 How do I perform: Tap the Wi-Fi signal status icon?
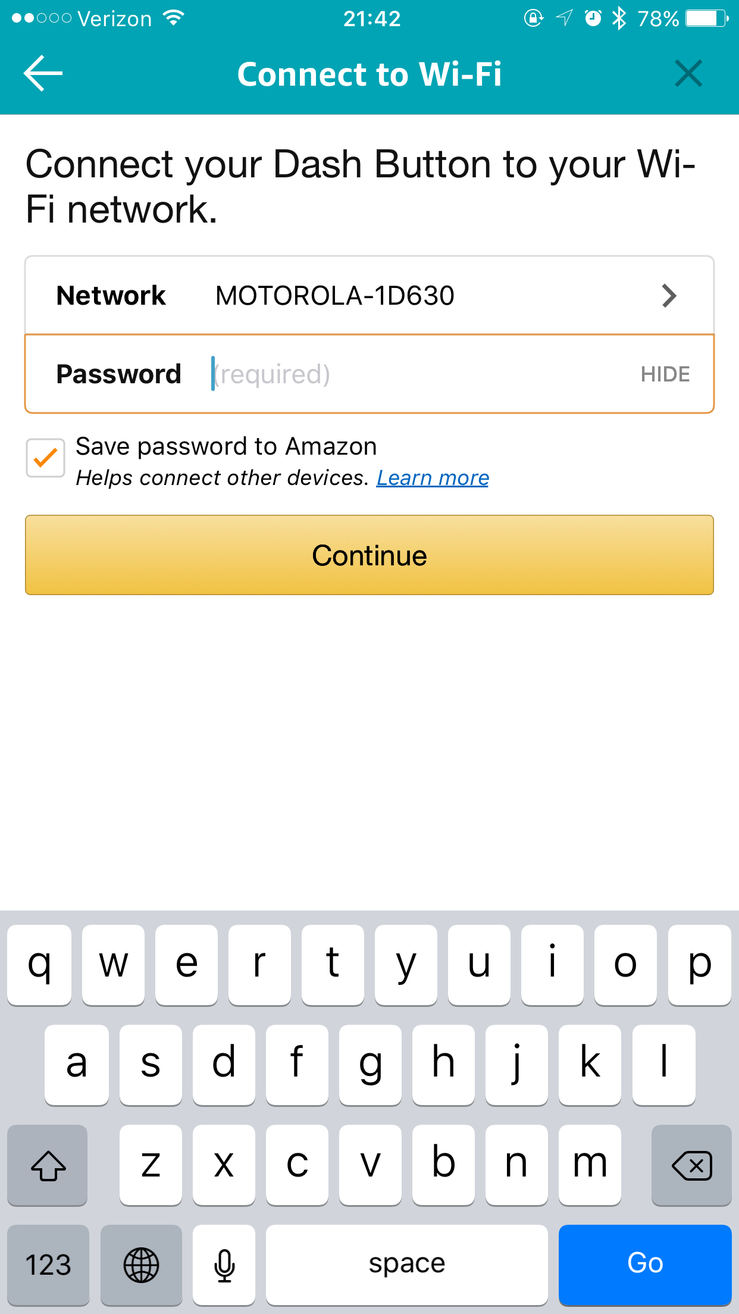pos(174,18)
